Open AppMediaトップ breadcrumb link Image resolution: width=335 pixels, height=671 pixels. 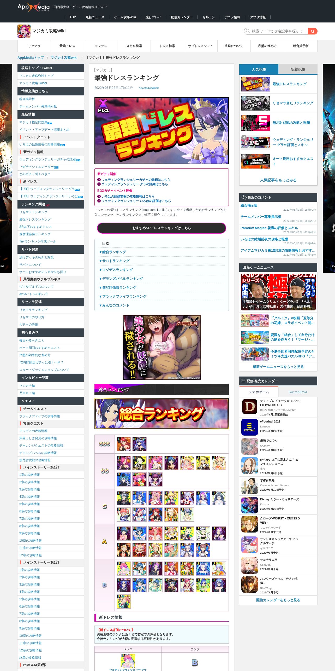coord(31,58)
